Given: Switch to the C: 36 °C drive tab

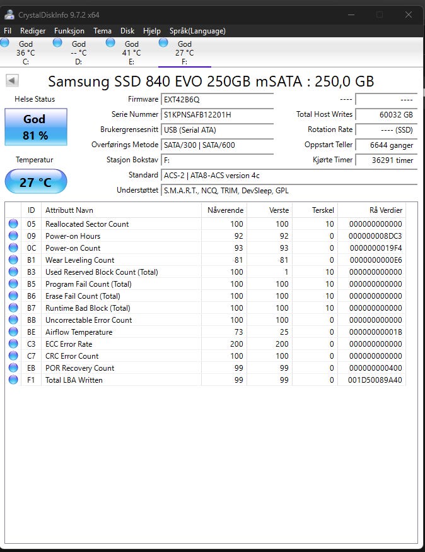Looking at the screenshot, I should 26,52.
